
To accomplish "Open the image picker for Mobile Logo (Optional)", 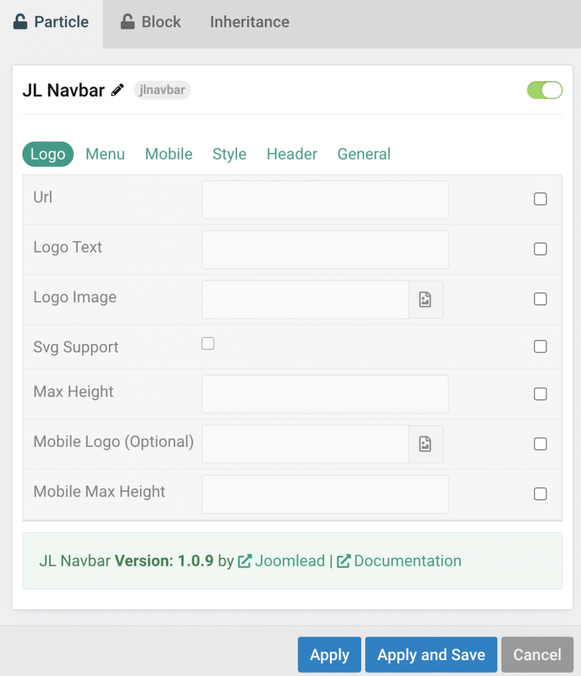I will (425, 444).
